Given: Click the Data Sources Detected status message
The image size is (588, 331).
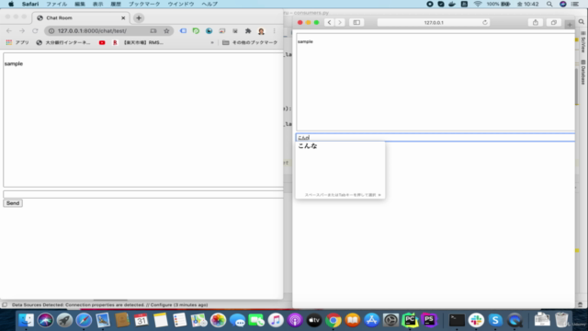Looking at the screenshot, I should [110, 304].
